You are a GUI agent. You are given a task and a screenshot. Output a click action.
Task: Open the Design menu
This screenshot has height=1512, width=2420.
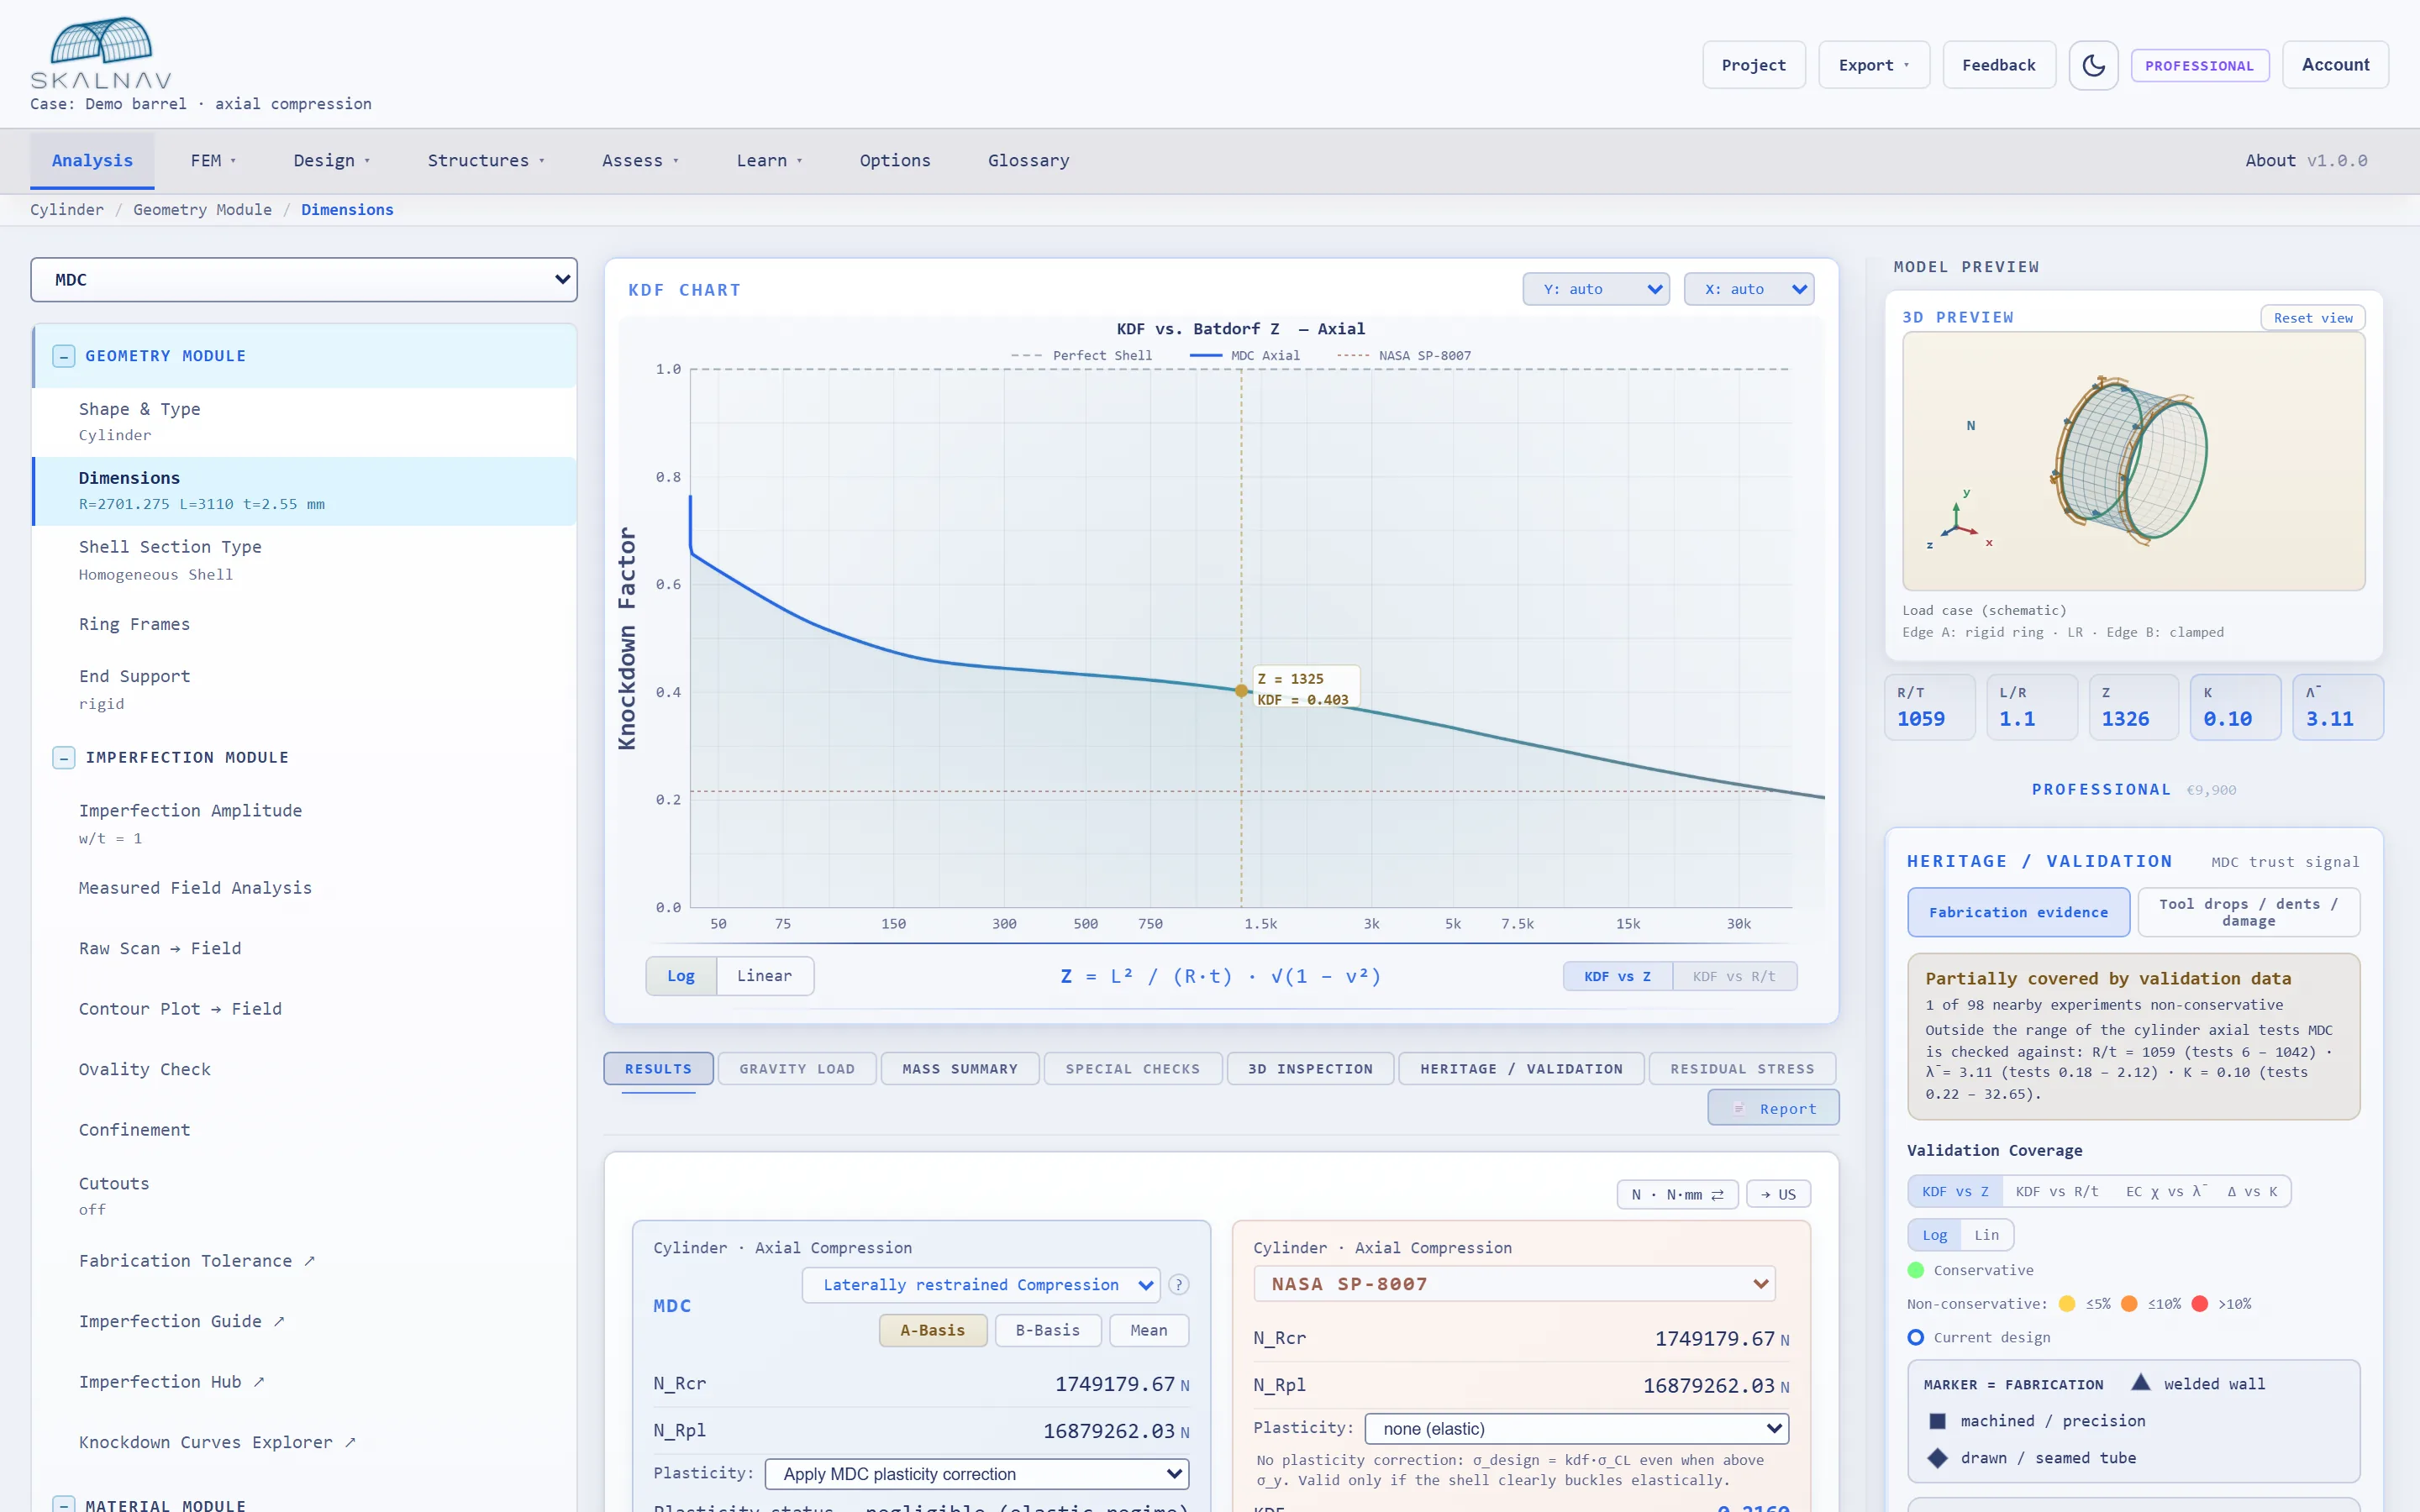[331, 161]
